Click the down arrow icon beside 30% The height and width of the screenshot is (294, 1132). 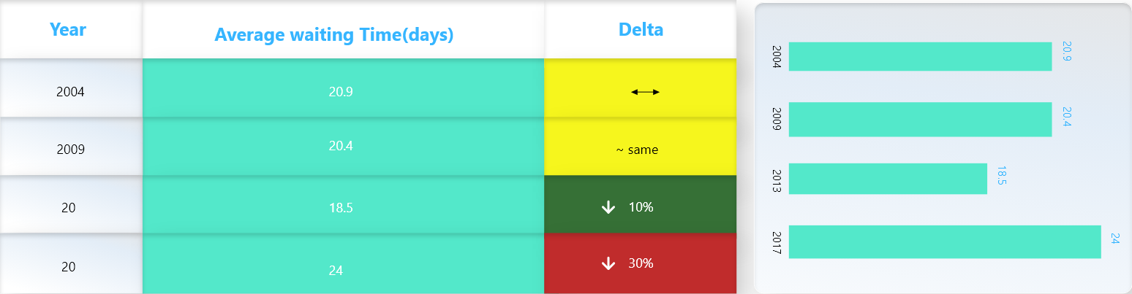pyautogui.click(x=608, y=263)
